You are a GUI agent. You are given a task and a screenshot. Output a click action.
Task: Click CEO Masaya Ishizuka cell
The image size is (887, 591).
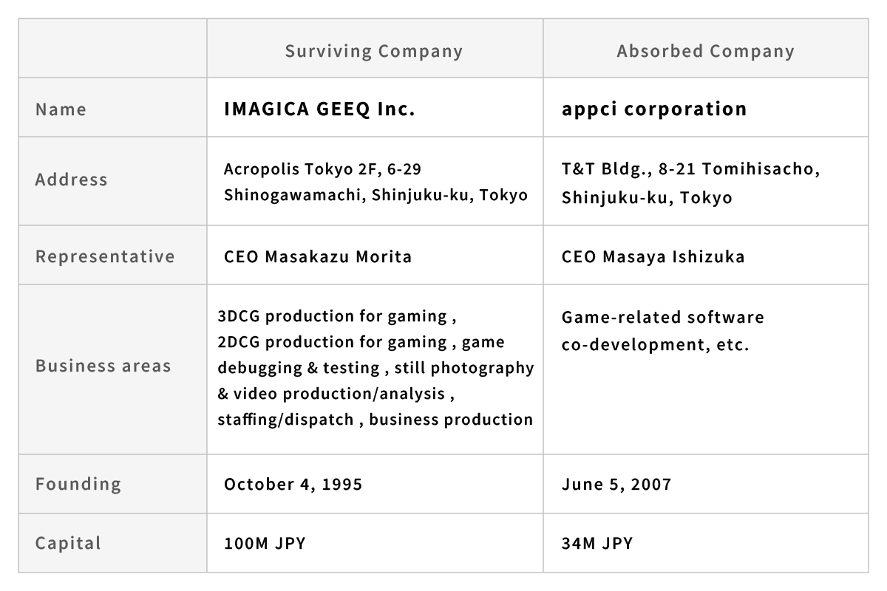[653, 257]
